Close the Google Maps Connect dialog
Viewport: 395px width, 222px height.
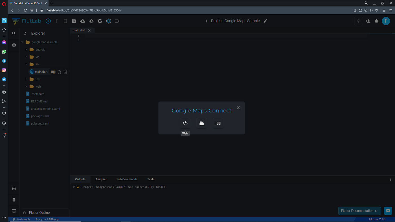point(238,108)
